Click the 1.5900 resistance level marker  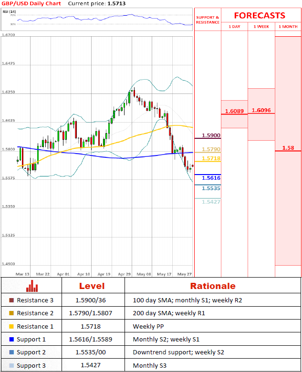coord(211,135)
